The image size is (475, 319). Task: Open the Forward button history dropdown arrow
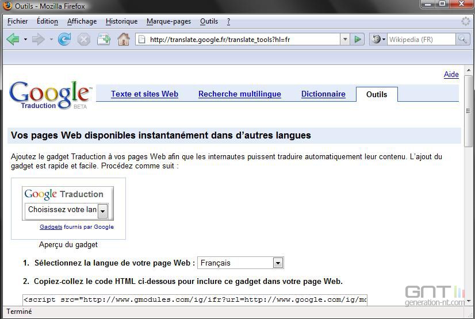tap(51, 39)
